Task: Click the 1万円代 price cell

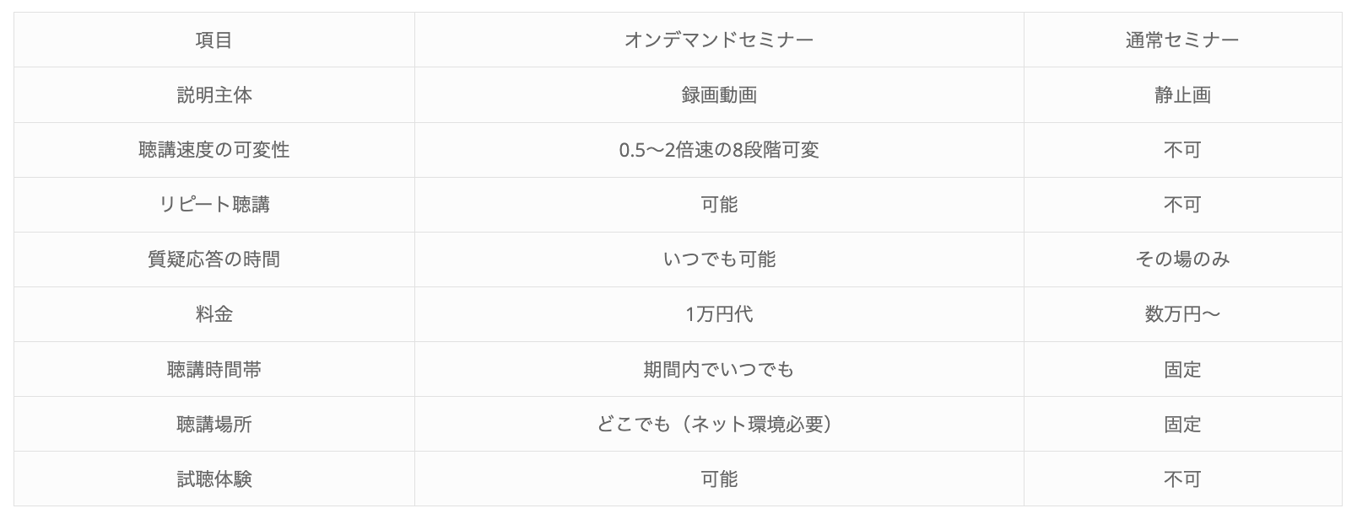Action: point(719,314)
